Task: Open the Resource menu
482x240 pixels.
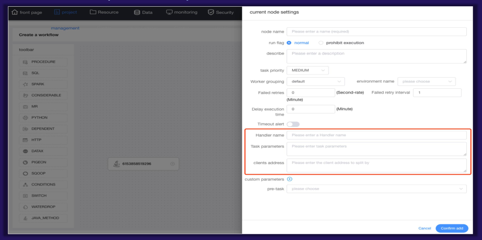Action: click(104, 12)
